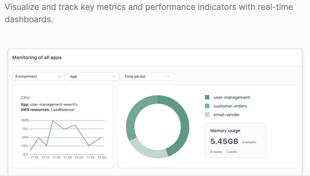Click the peak point on the CPU line chart
Image resolution: width=310 pixels, height=176 pixels.
click(53, 120)
